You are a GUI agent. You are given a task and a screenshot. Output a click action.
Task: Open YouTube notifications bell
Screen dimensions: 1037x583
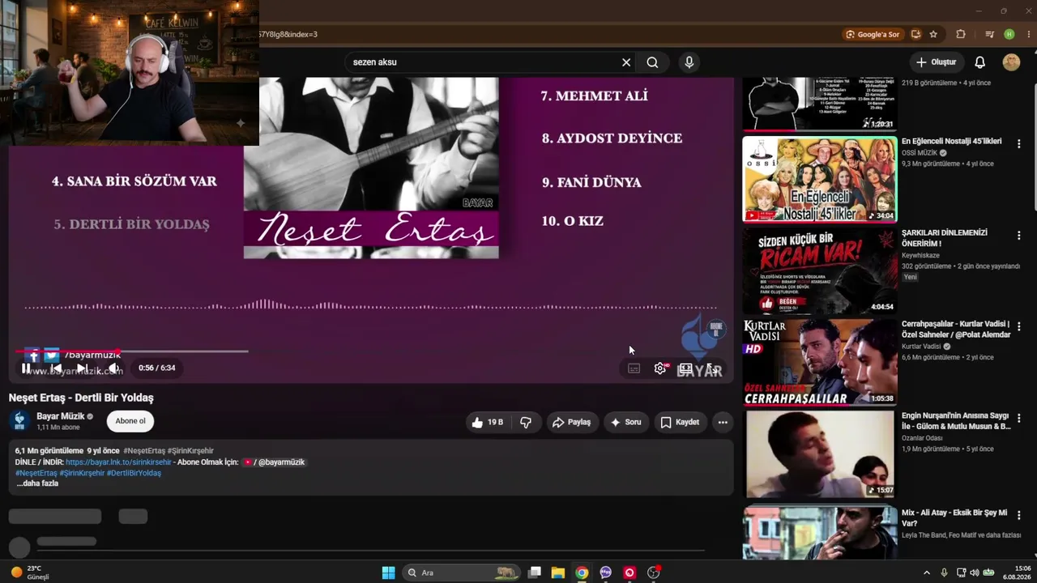979,62
